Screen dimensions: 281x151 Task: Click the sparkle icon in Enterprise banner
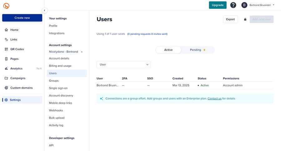coord(101,99)
